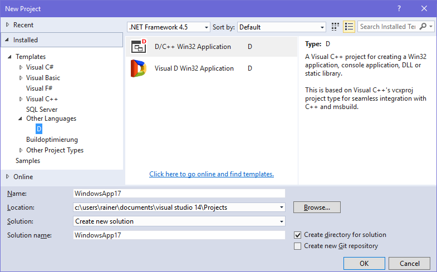Expand the Online section
Screen dimensions: 437x272
(x=8, y=176)
